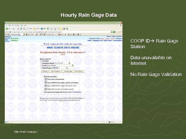
Task: Click the green Back arrow in Internet Explorer
Action: click(7, 29)
